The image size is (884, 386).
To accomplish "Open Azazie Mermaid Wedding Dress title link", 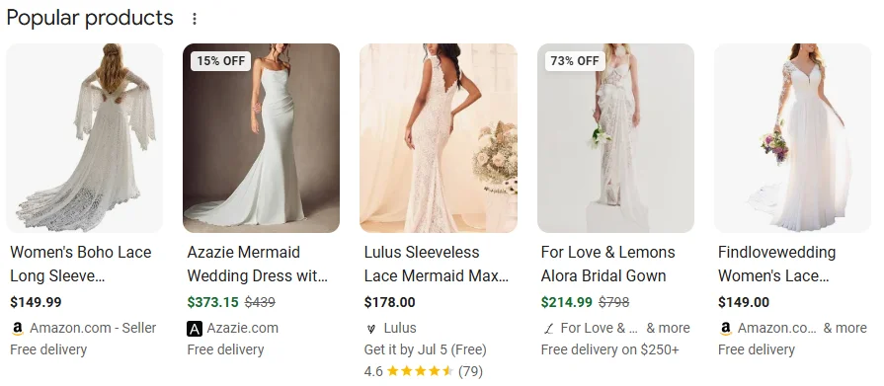I will [x=258, y=264].
